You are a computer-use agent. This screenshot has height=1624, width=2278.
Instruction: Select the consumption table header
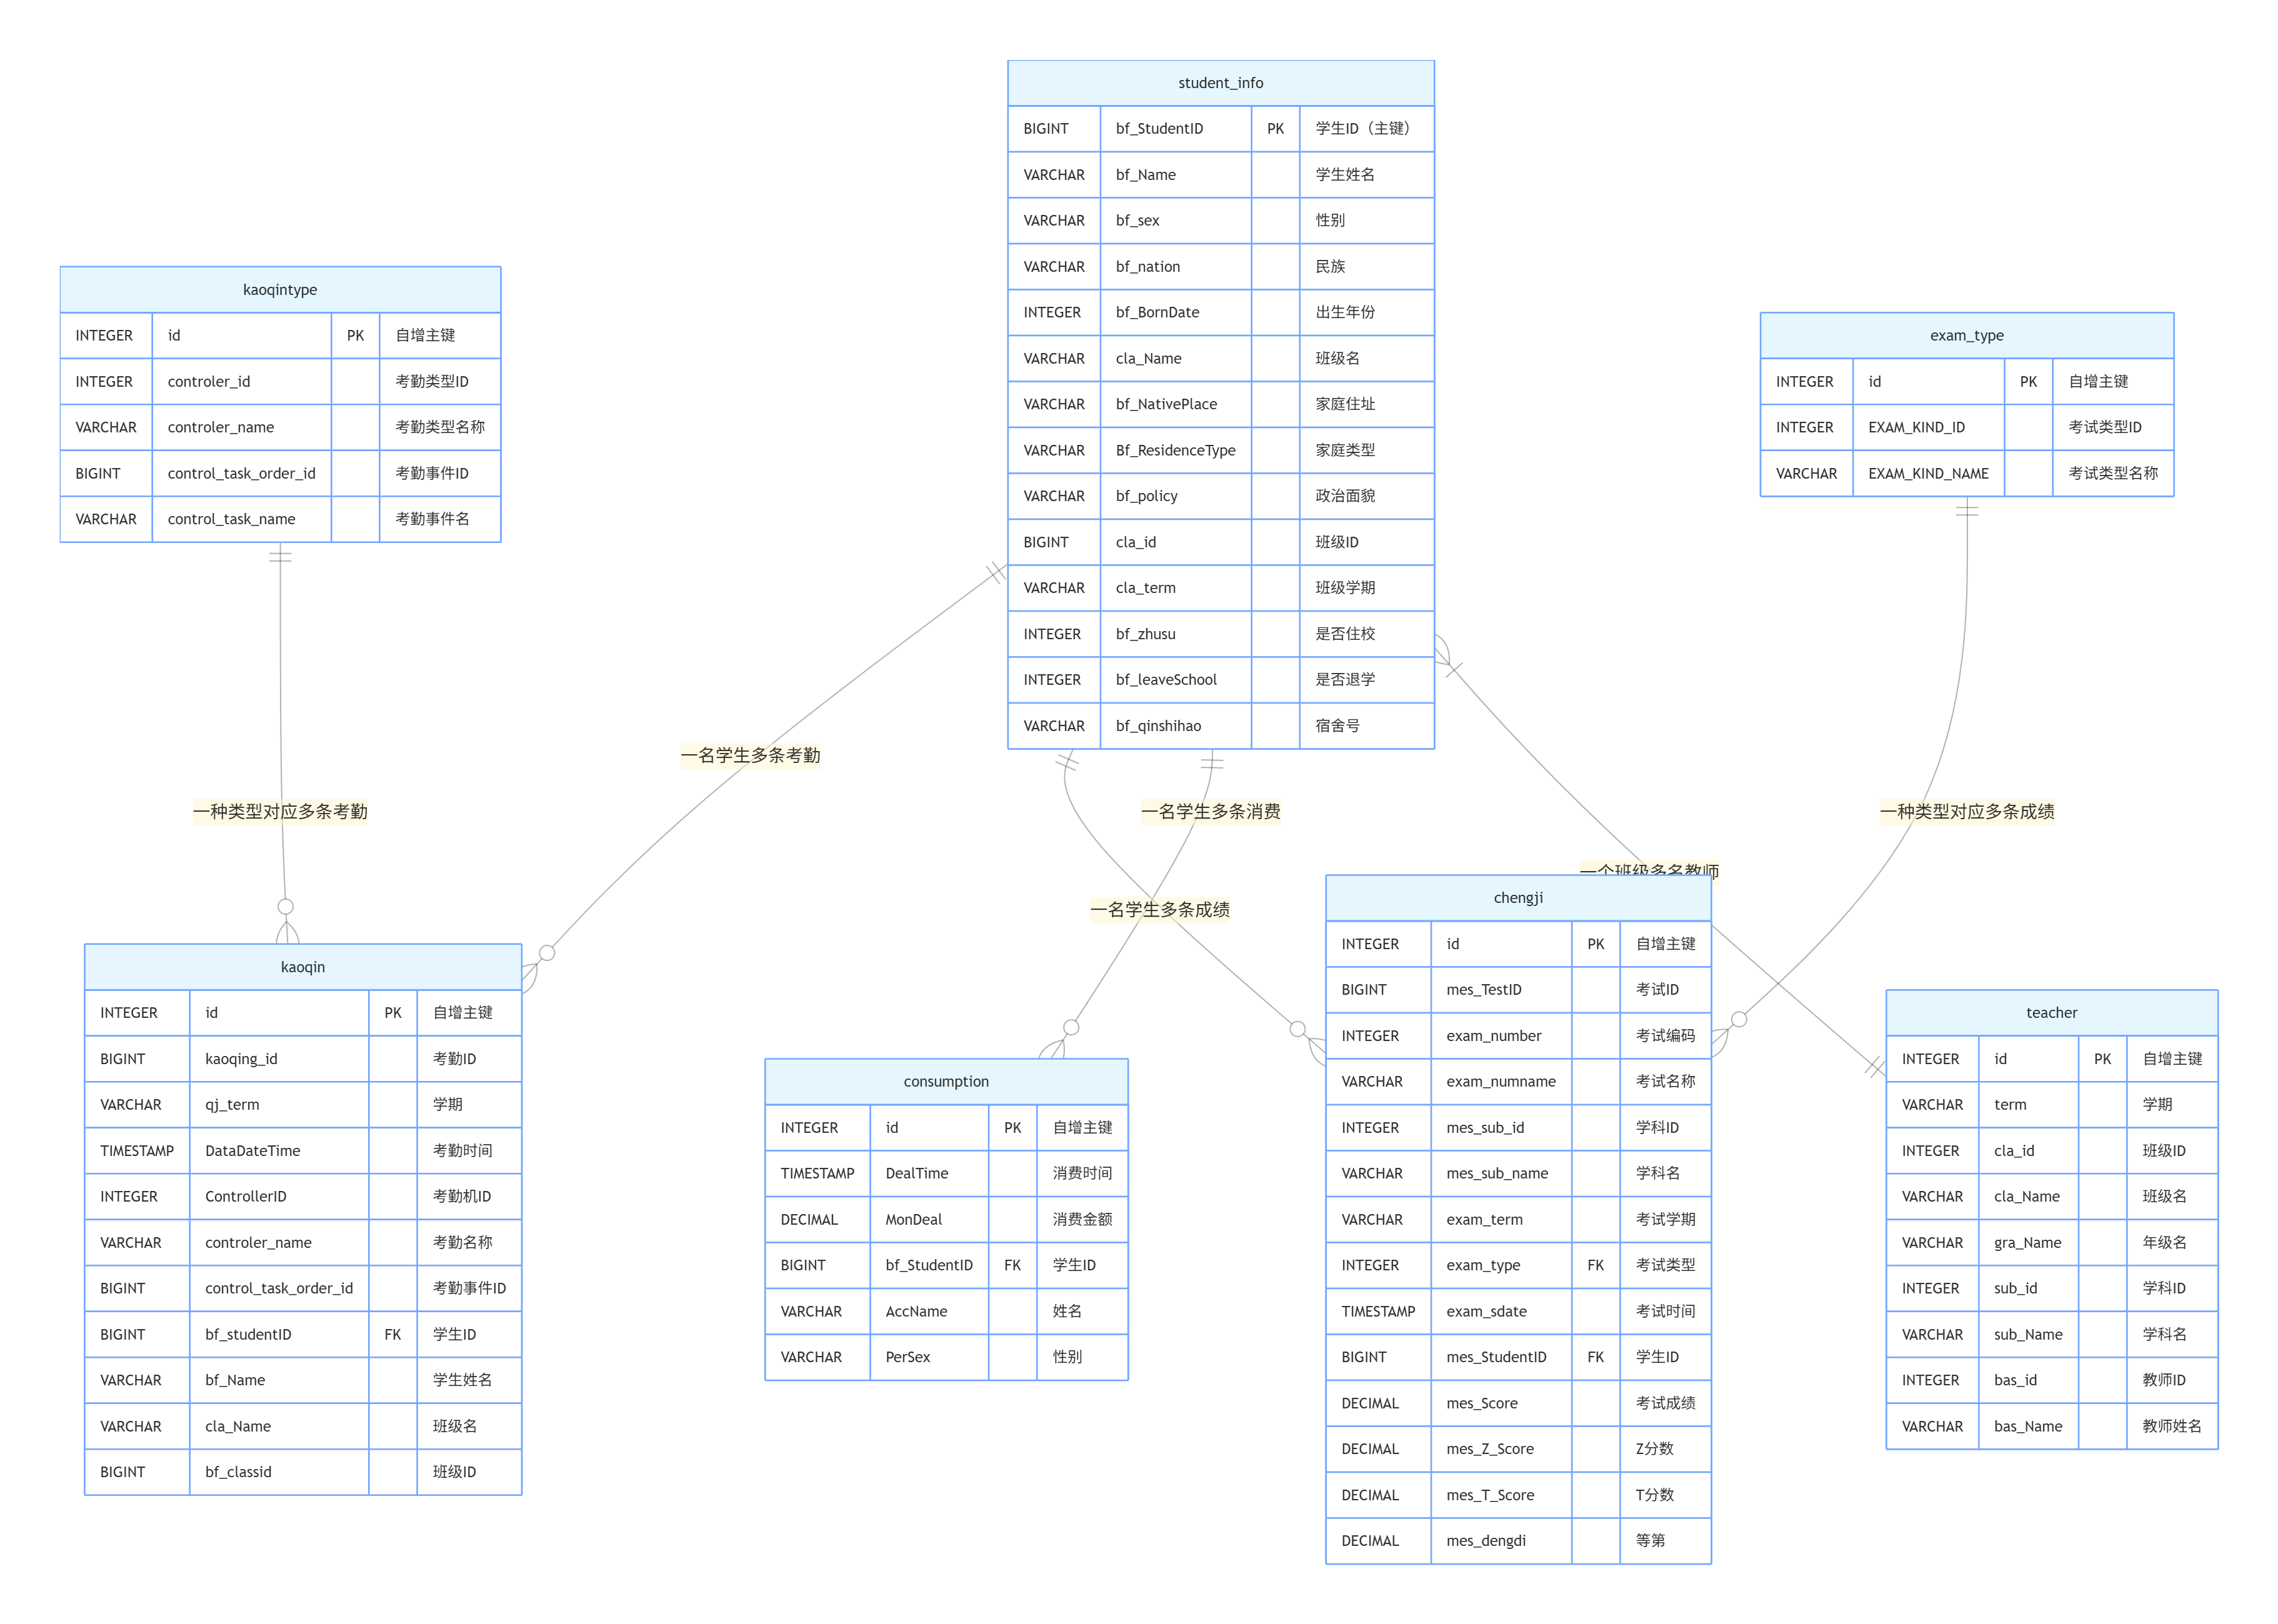coord(946,1082)
